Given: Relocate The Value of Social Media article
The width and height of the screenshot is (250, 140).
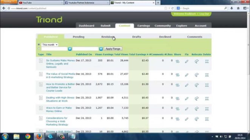Looking at the screenshot, I should click(197, 75).
